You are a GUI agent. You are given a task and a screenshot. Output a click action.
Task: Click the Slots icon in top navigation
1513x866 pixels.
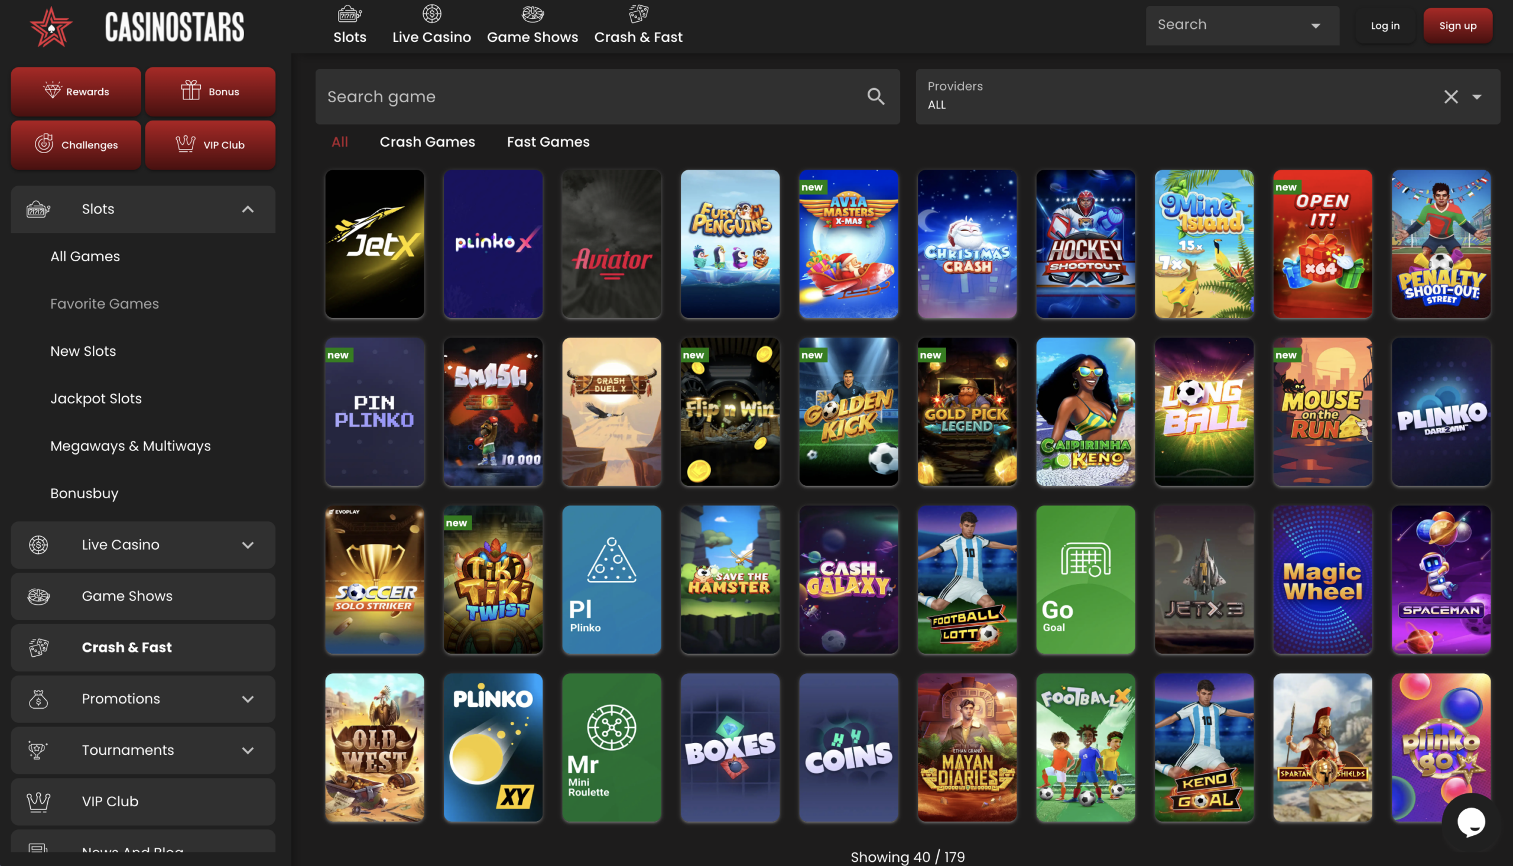[349, 14]
